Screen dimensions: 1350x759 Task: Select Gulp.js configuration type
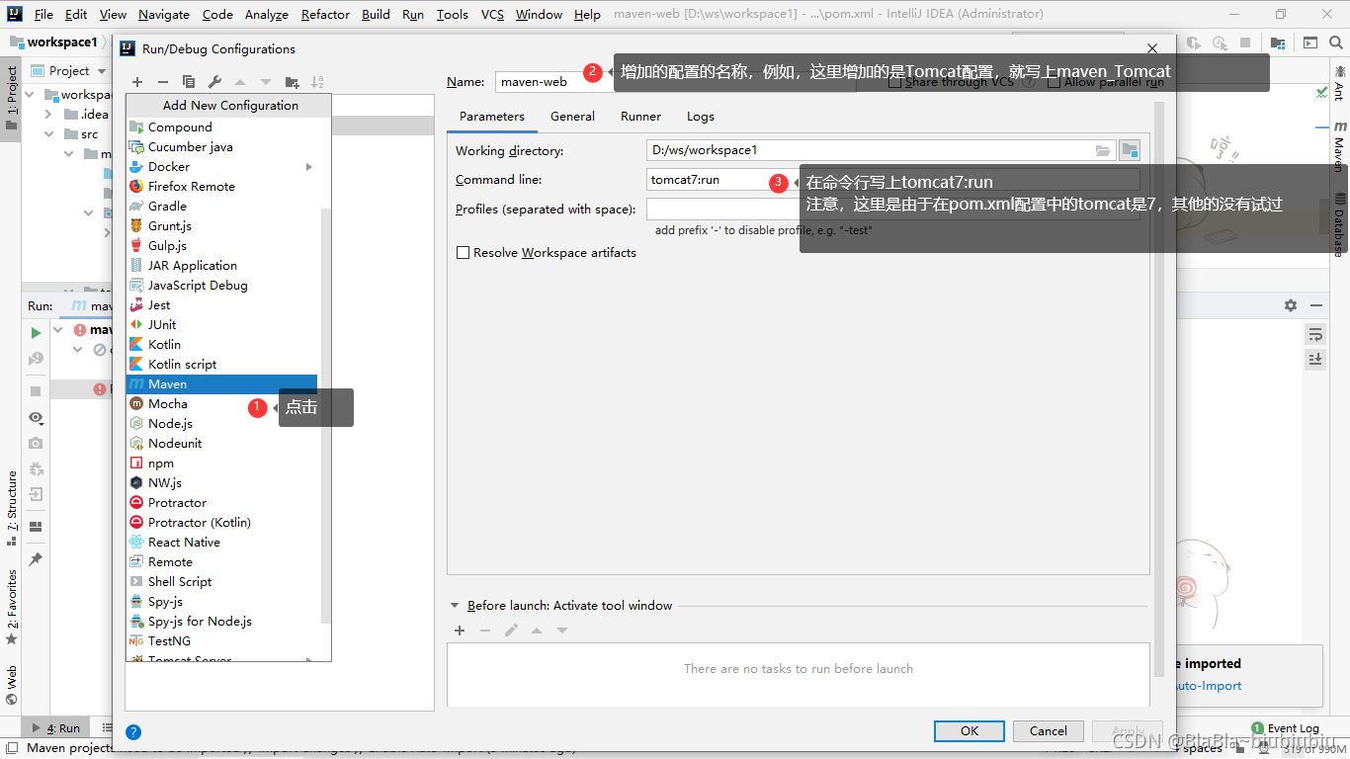pos(221,245)
